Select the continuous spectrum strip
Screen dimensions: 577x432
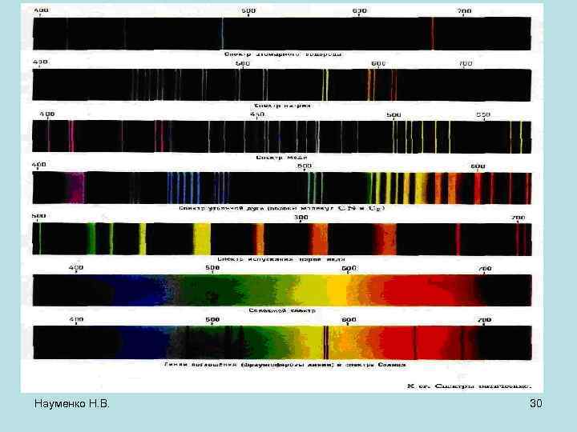[x=282, y=290]
